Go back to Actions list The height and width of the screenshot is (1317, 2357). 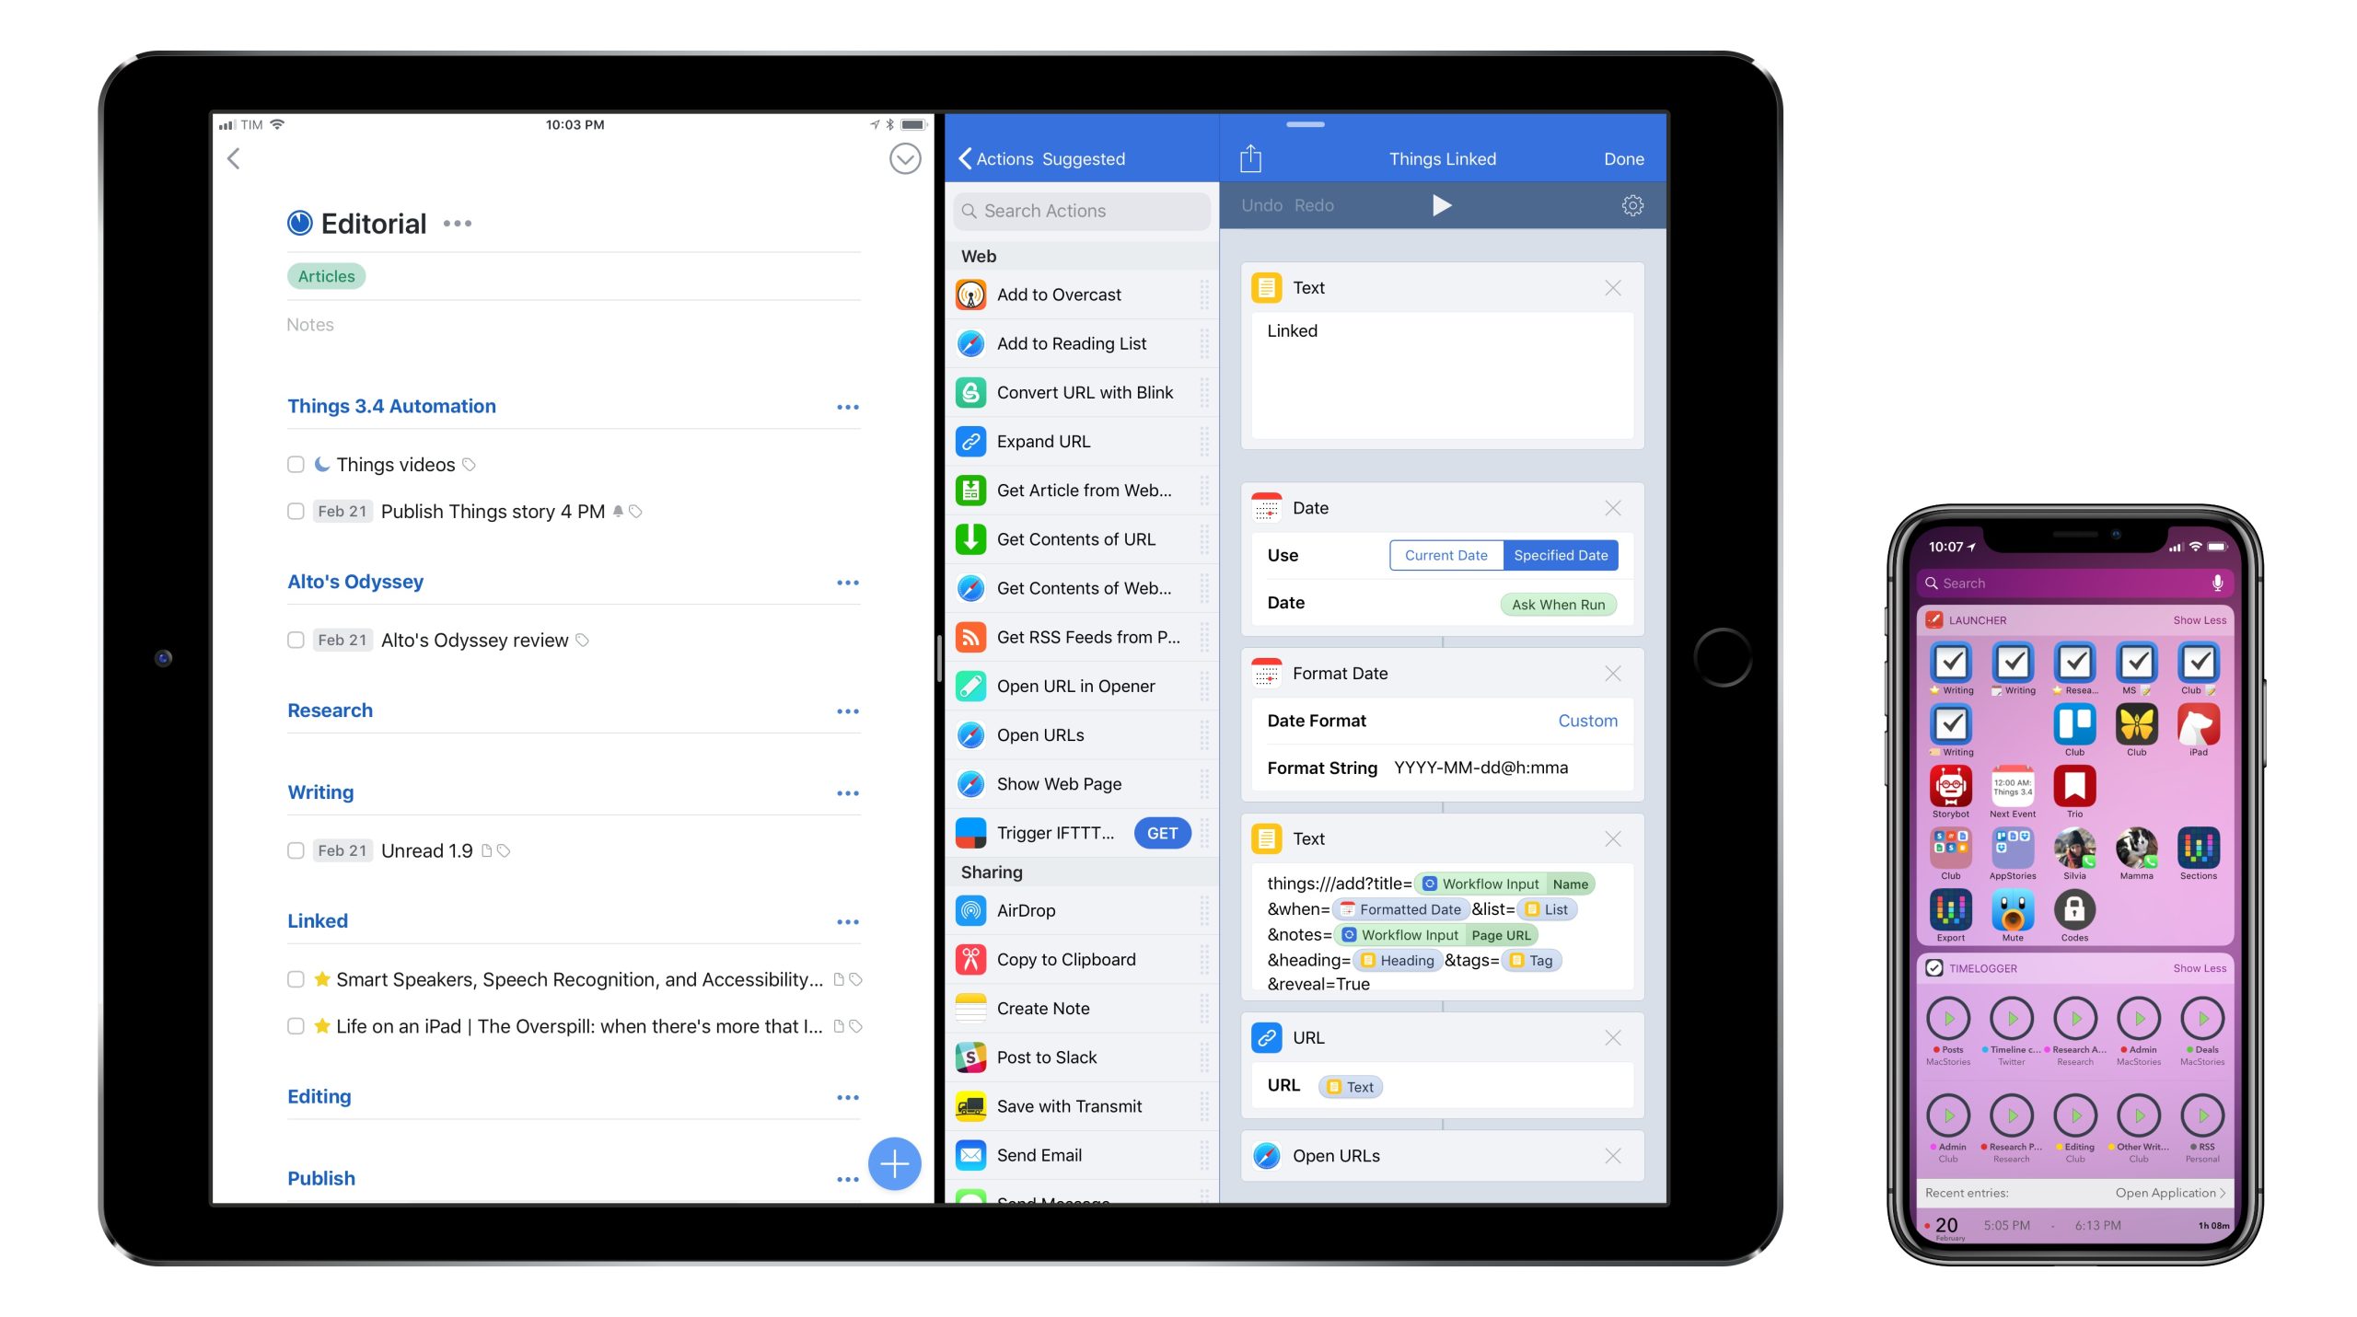pos(994,158)
